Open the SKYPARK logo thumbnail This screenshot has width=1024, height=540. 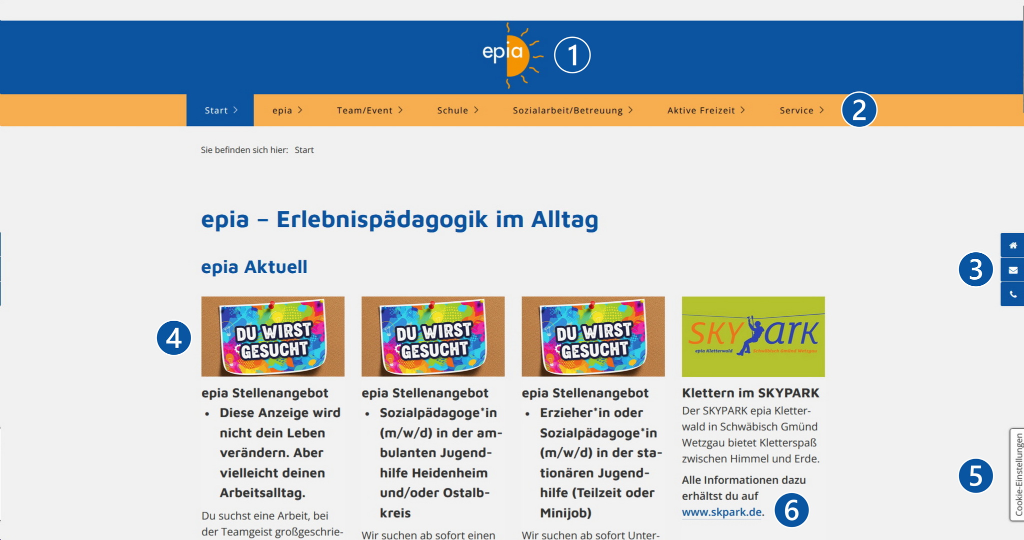pos(753,336)
